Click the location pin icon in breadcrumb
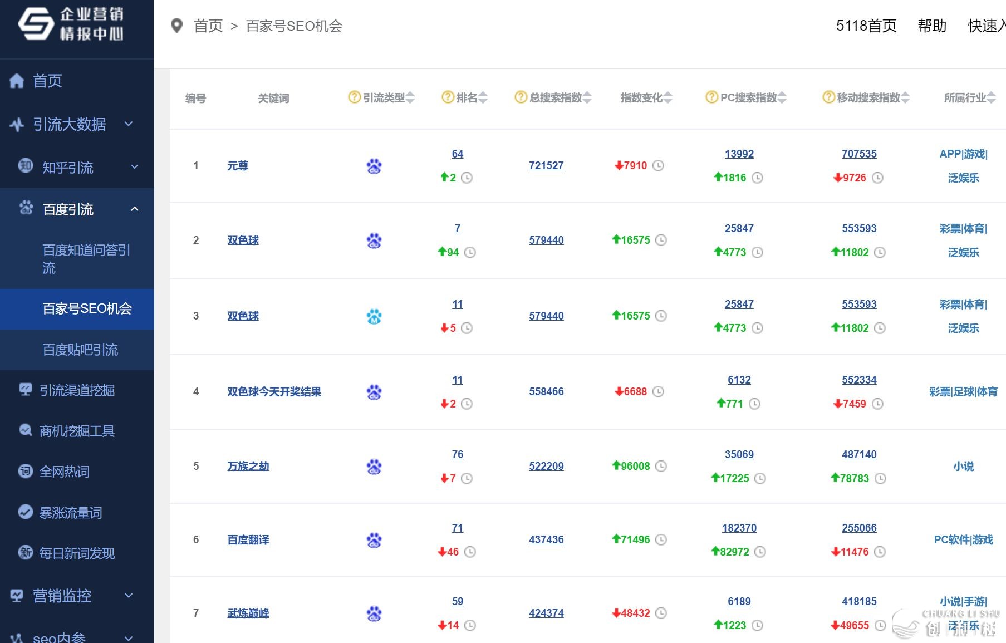This screenshot has width=1006, height=643. click(176, 26)
